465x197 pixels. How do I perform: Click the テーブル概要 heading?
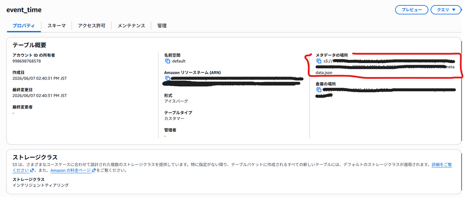[29, 45]
